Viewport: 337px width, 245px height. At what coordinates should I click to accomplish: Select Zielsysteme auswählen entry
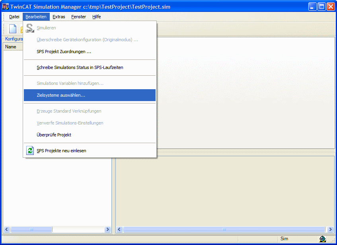click(90, 95)
